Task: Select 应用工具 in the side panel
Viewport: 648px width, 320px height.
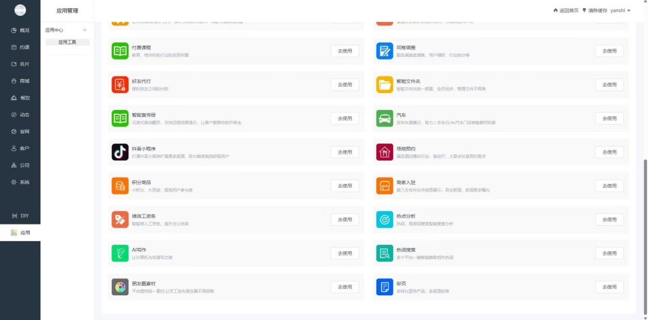Action: [x=67, y=42]
